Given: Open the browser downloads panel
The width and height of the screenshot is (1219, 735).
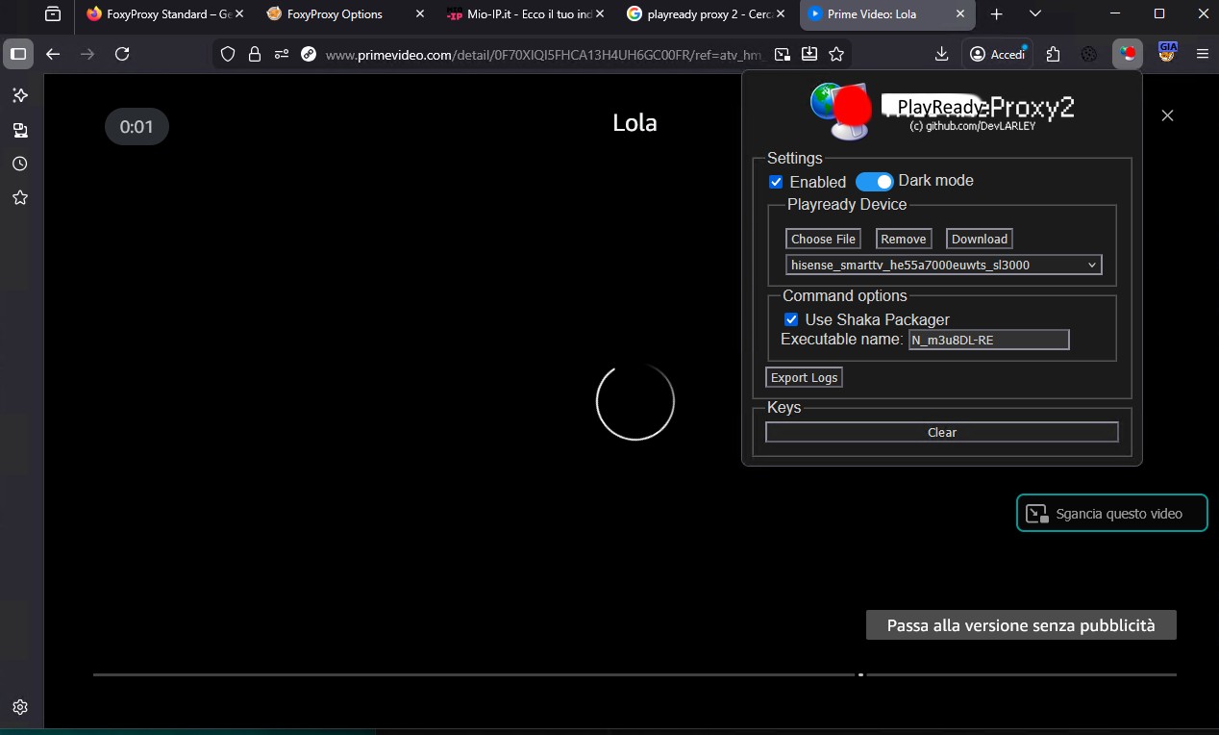Looking at the screenshot, I should point(942,54).
